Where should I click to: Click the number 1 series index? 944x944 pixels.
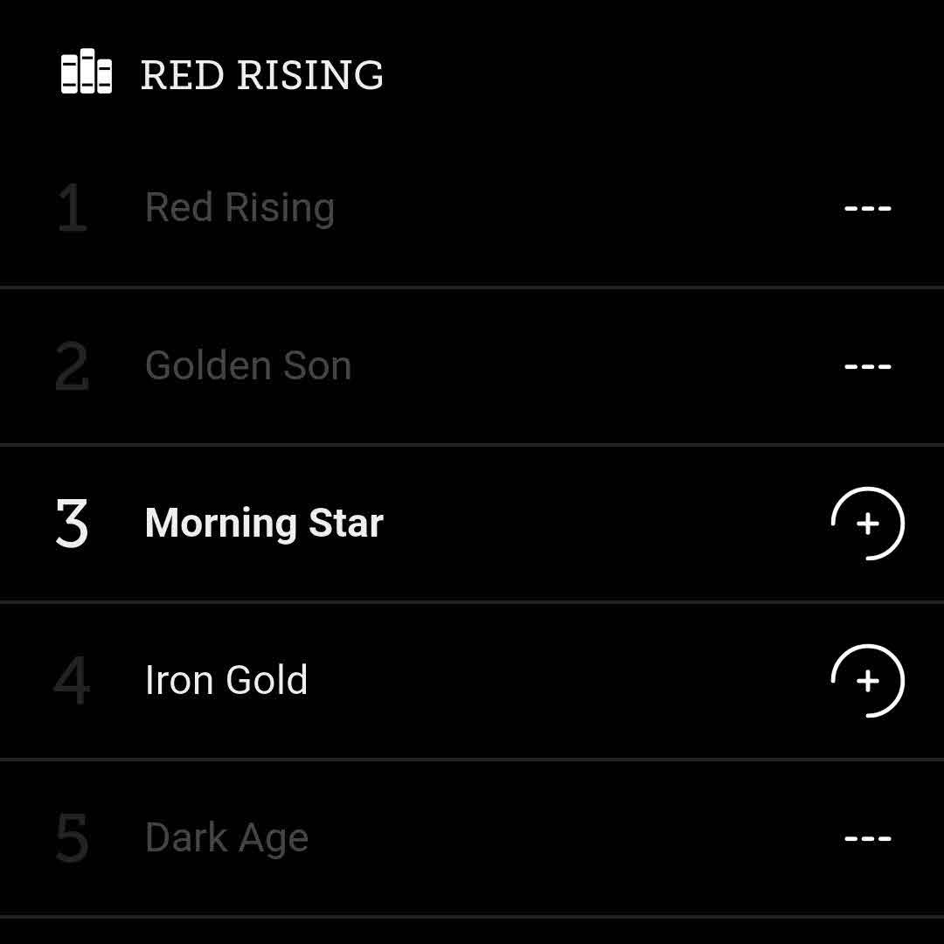[72, 209]
